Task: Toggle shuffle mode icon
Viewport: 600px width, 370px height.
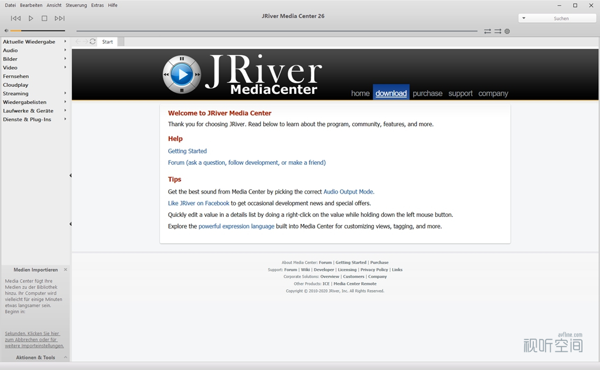Action: (x=498, y=32)
